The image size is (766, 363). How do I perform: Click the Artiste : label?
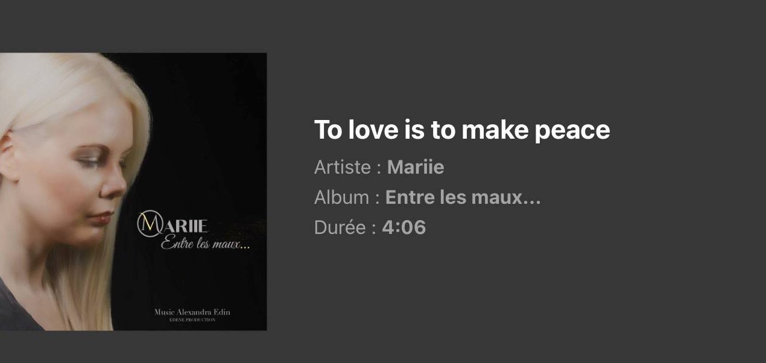point(348,167)
